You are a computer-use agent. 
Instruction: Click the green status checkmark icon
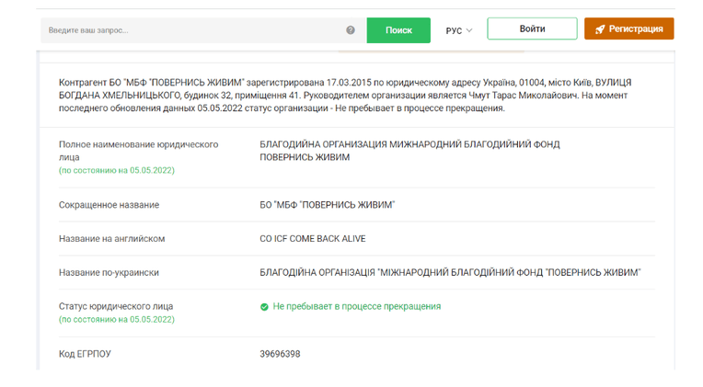point(264,307)
